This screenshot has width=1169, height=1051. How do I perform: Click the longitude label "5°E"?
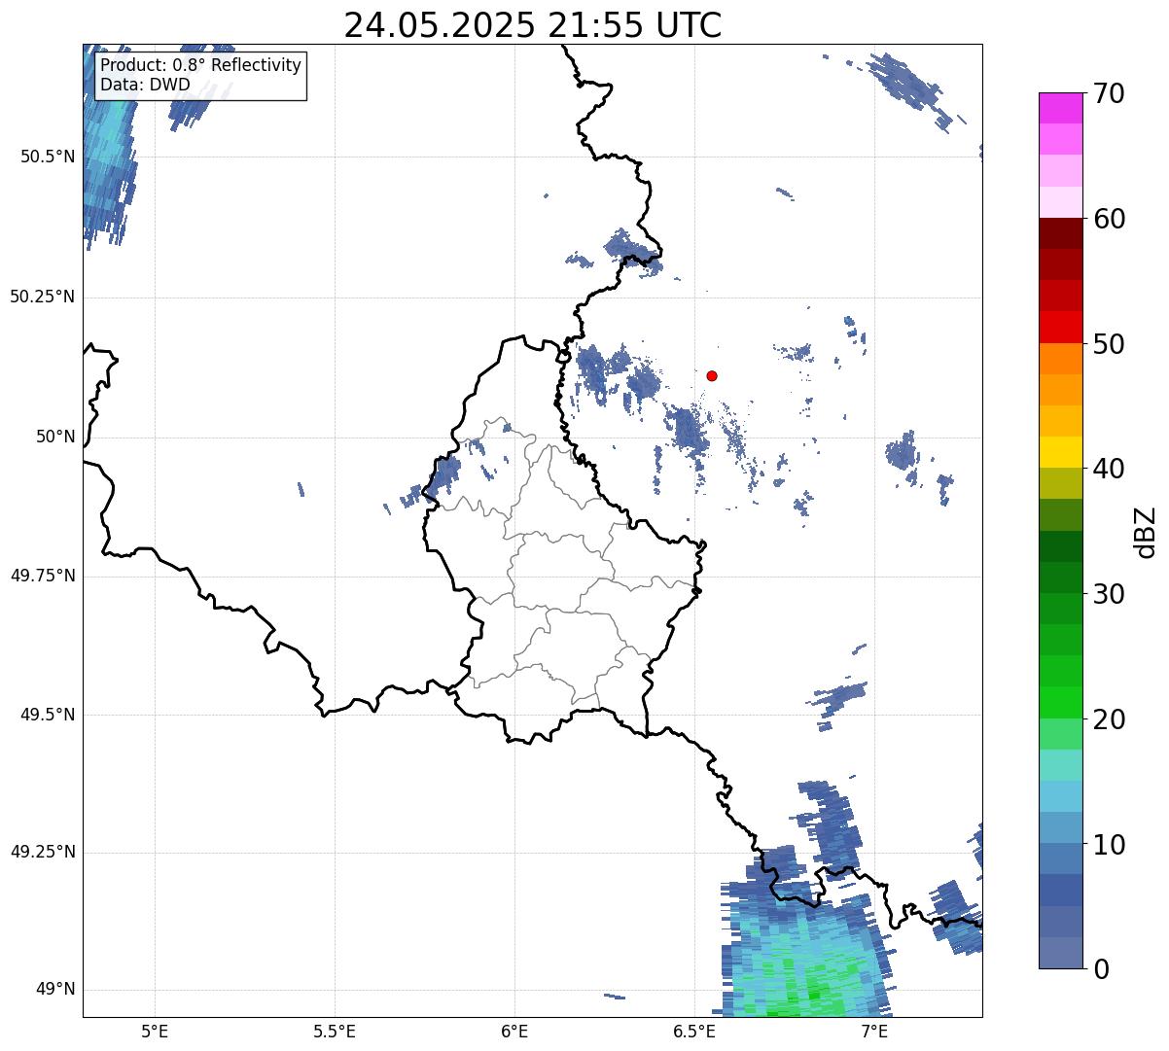point(155,1032)
